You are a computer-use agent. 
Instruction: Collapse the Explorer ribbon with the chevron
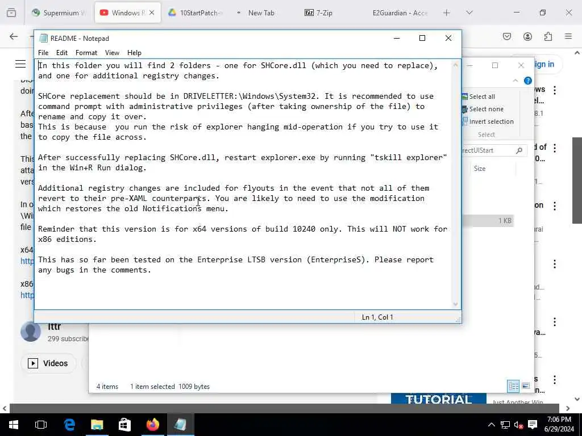point(515,81)
